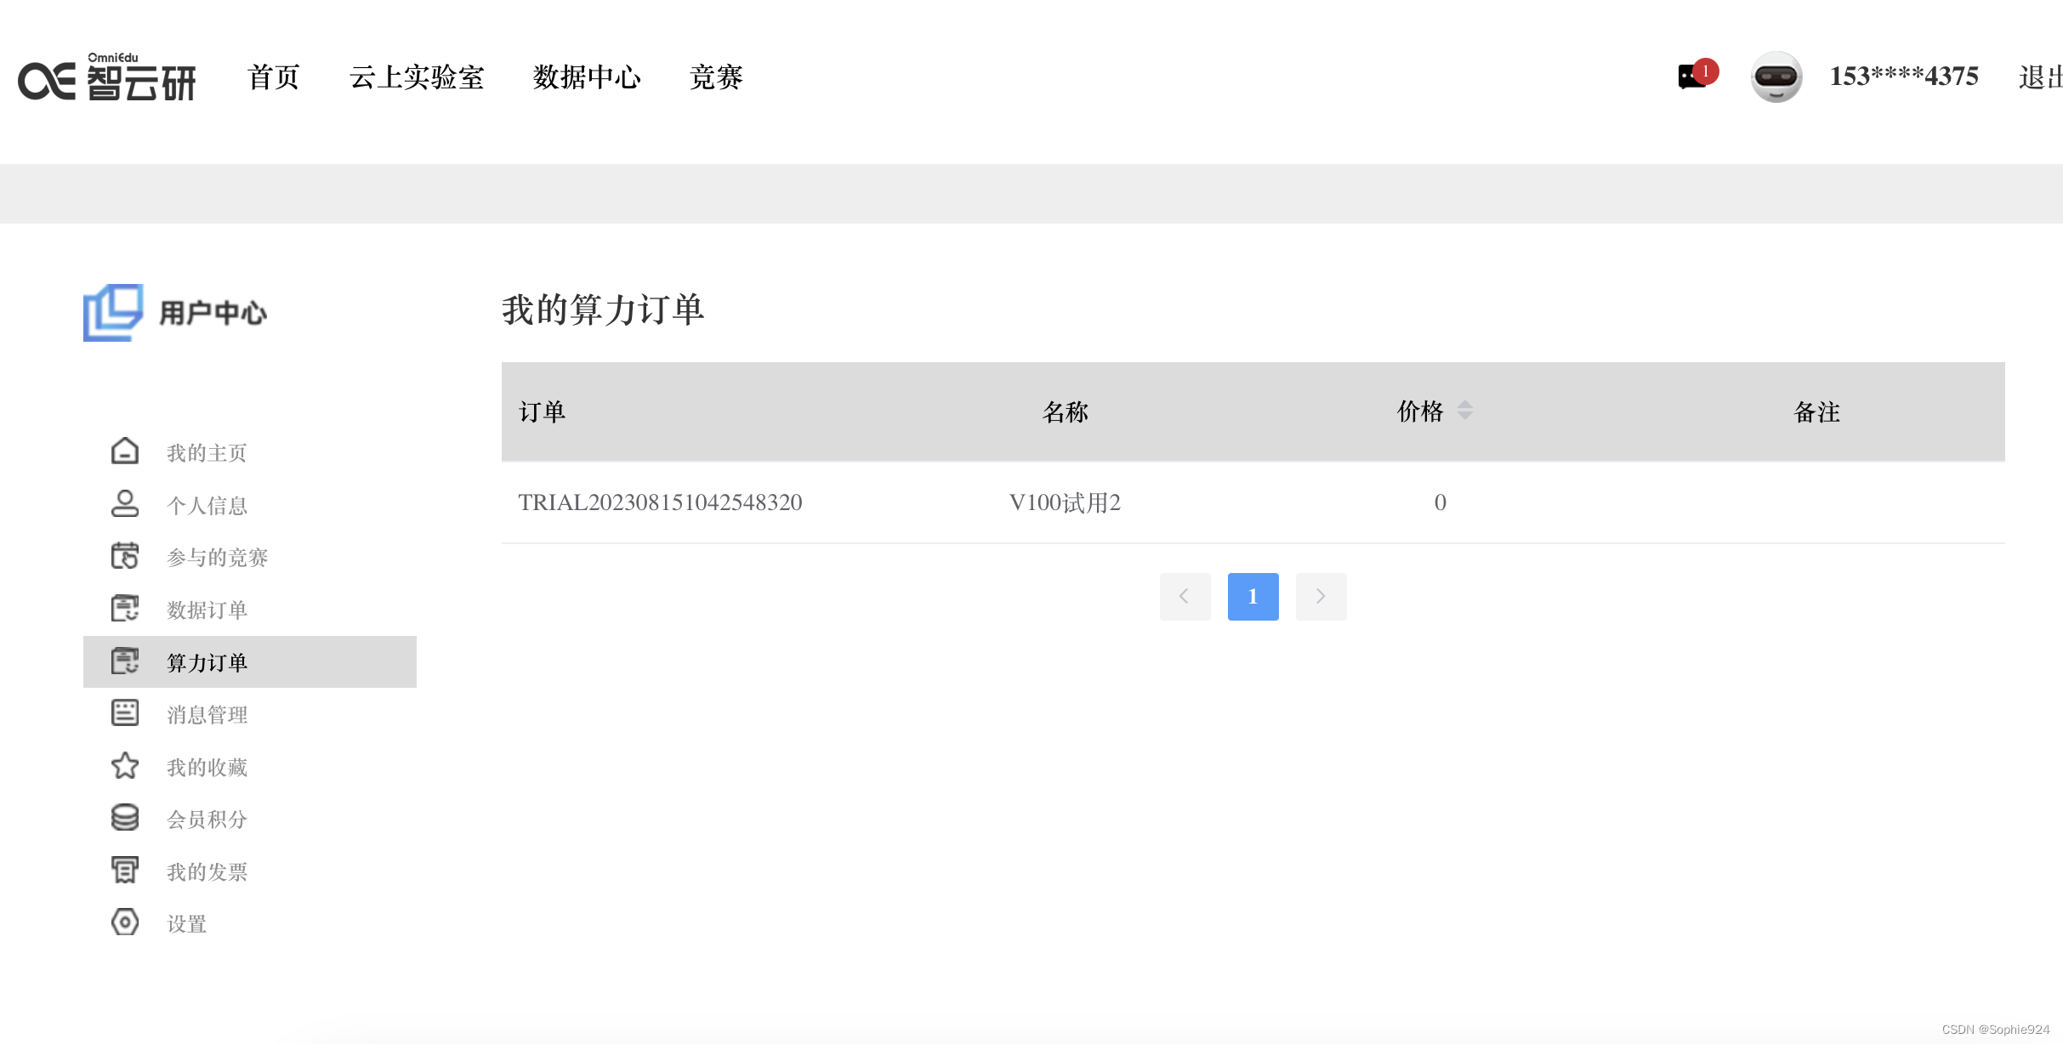Click the person icon beside 个人信息

[x=125, y=504]
